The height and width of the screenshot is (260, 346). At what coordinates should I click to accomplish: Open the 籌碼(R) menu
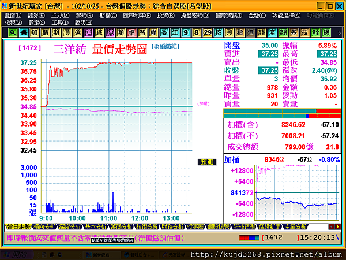[x=84, y=16]
